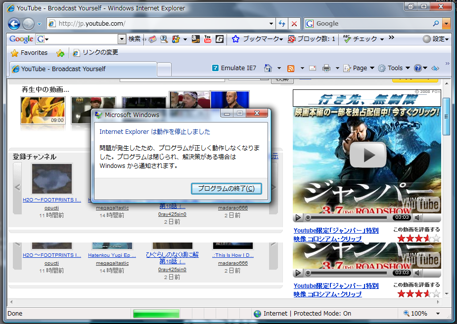Image resolution: width=457 pixels, height=324 pixels.
Task: Click the custom buttons gadget icon
Action: point(176,39)
